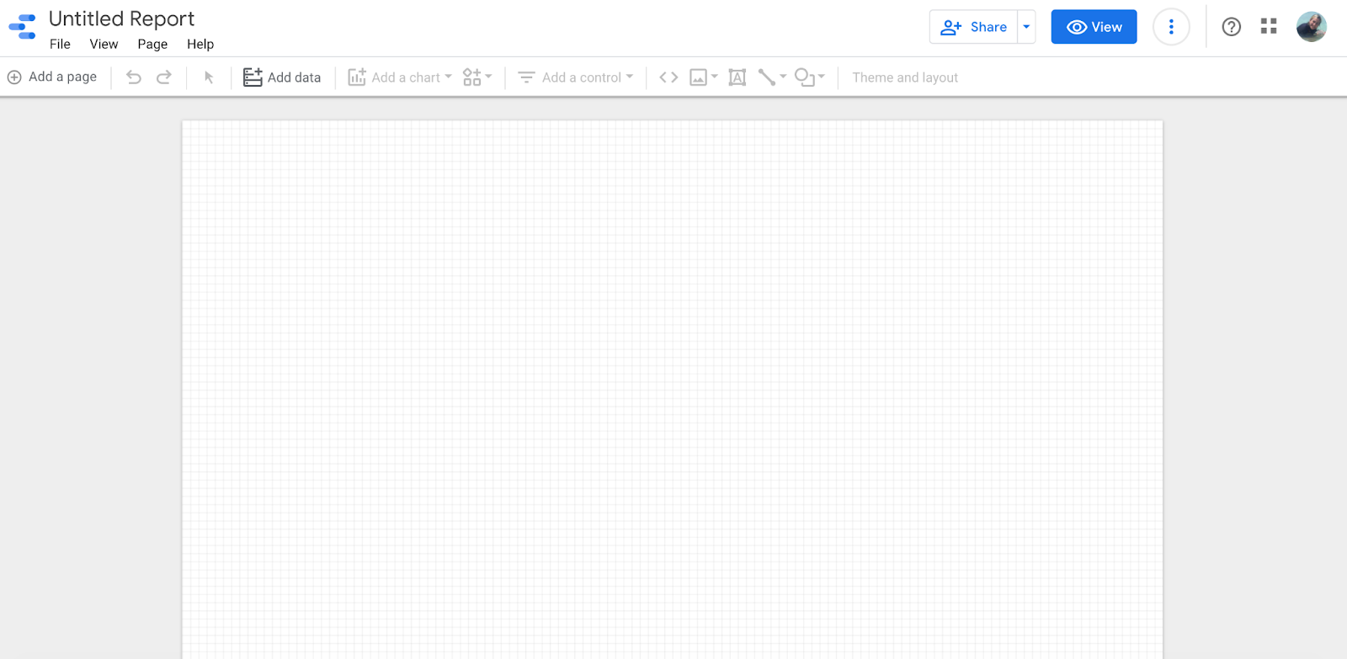The width and height of the screenshot is (1347, 659).
Task: Open the Add a chart dropdown
Action: pyautogui.click(x=400, y=77)
